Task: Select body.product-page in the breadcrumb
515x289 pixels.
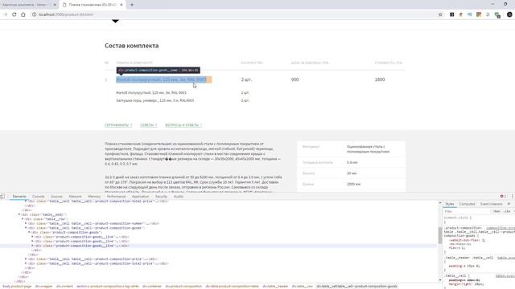Action: (17, 286)
